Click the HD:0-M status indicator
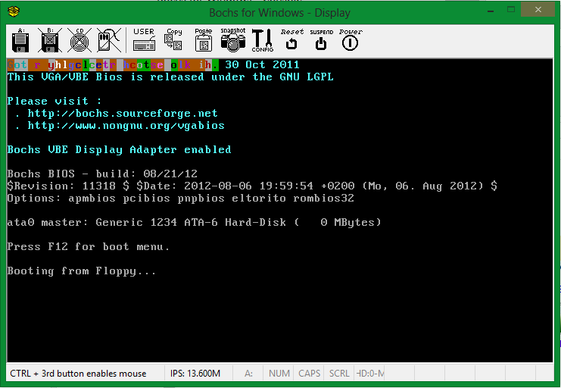561x388 pixels. (x=370, y=374)
